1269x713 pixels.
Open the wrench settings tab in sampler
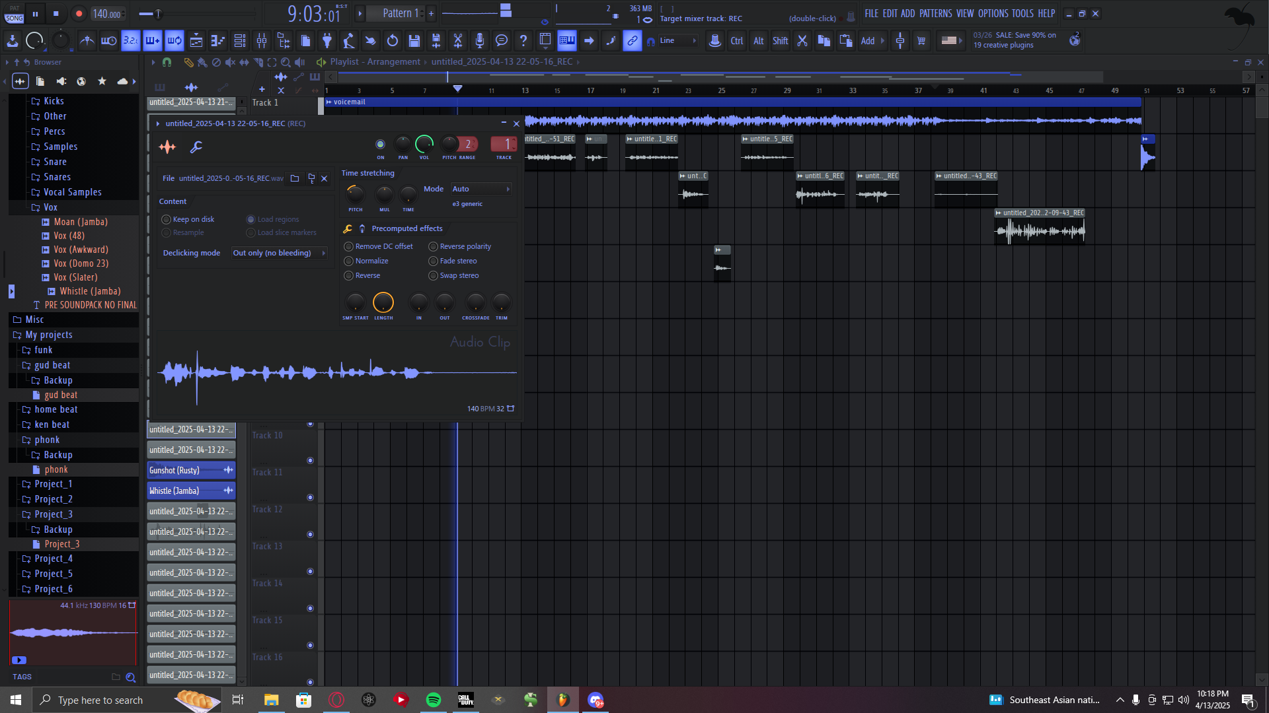[x=196, y=147]
